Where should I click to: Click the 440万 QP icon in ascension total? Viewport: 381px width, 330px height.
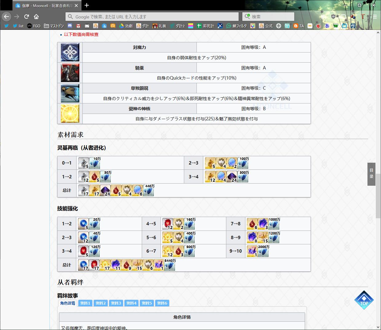coord(149,190)
